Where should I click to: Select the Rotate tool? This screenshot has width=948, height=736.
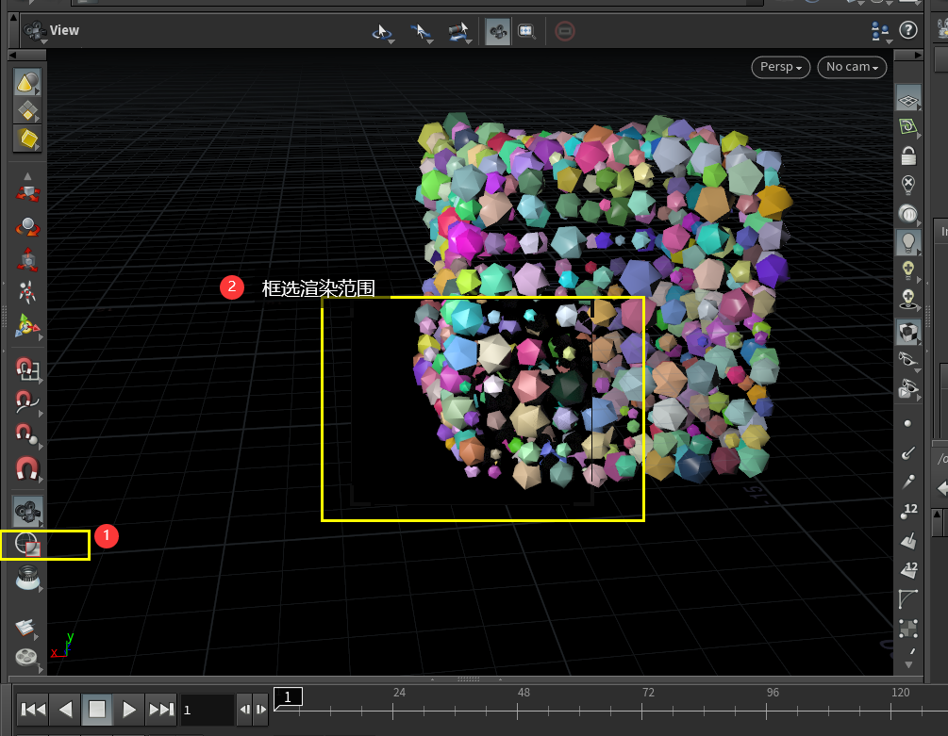[x=26, y=226]
